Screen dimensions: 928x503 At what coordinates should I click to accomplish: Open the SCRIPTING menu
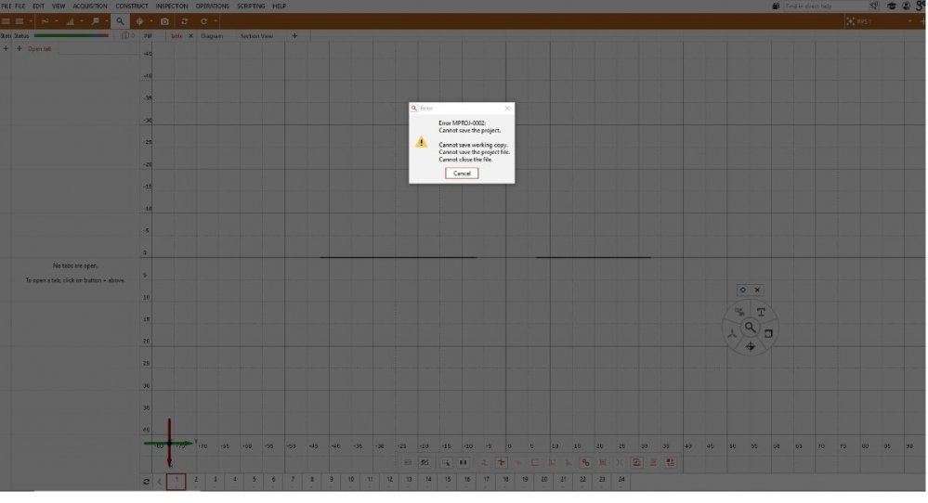tap(251, 6)
